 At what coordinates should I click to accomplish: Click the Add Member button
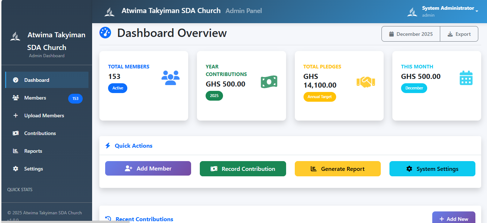tap(148, 169)
